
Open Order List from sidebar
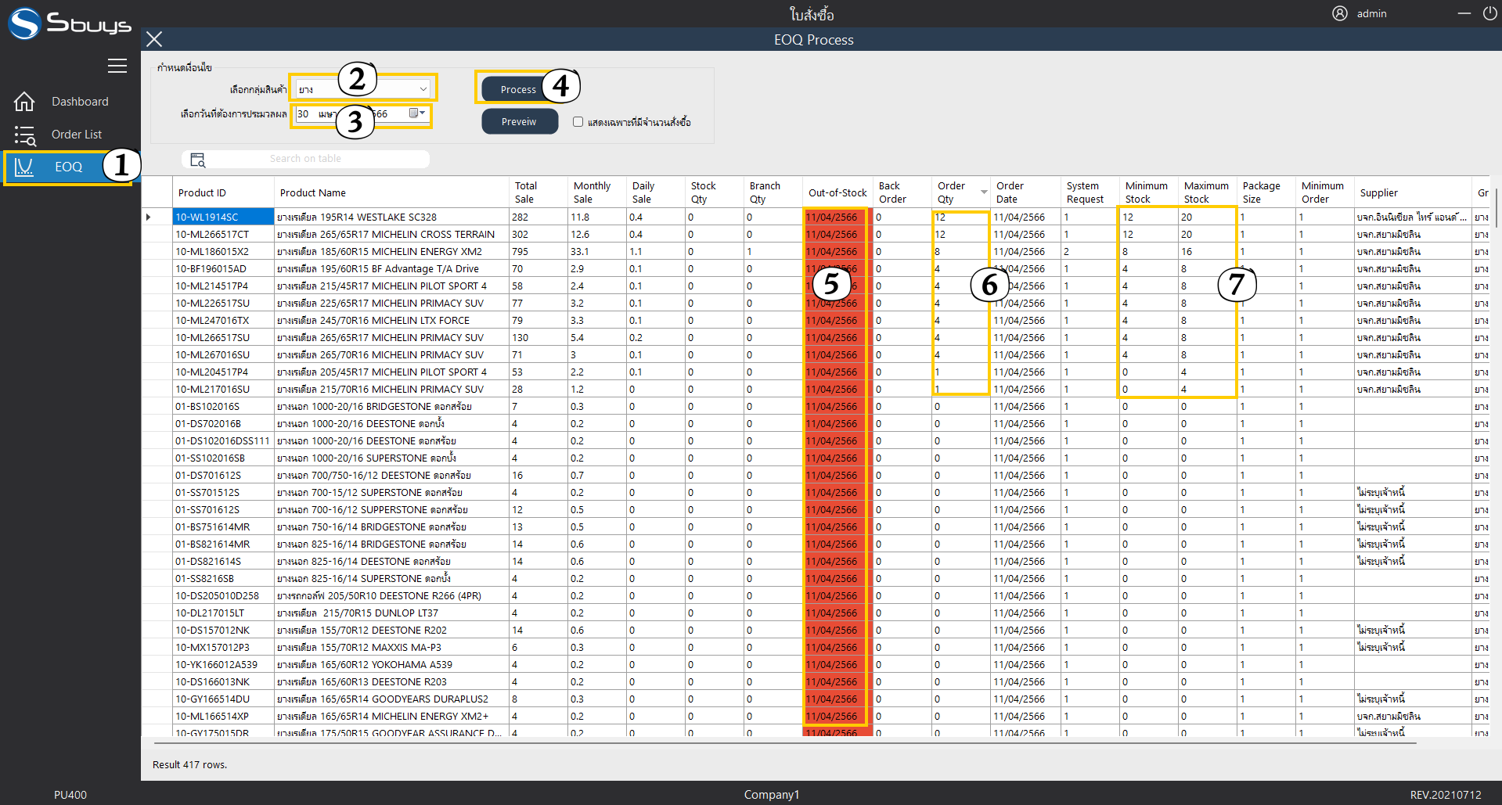pyautogui.click(x=76, y=135)
